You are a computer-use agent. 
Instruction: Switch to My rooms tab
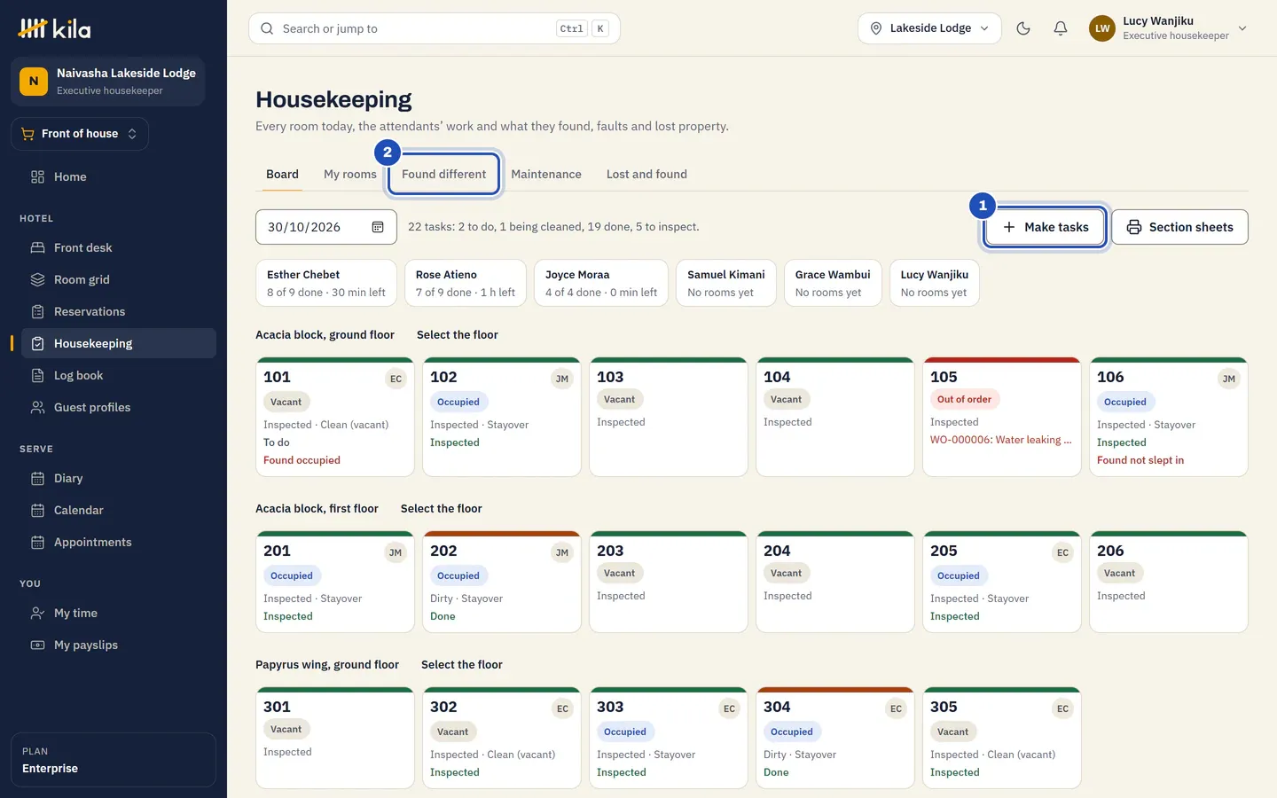pyautogui.click(x=350, y=174)
